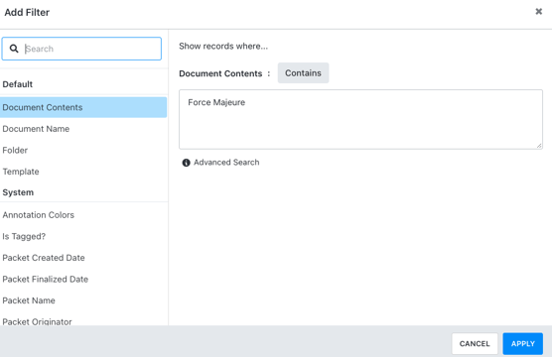The width and height of the screenshot is (552, 357).
Task: Click the text area resize handle
Action: [x=539, y=145]
